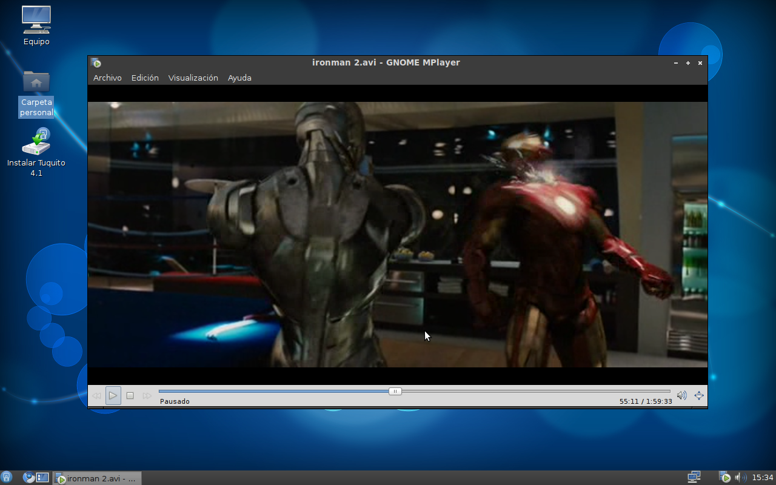The width and height of the screenshot is (776, 485).
Task: Close the GNOME MPlayer window
Action: point(700,62)
